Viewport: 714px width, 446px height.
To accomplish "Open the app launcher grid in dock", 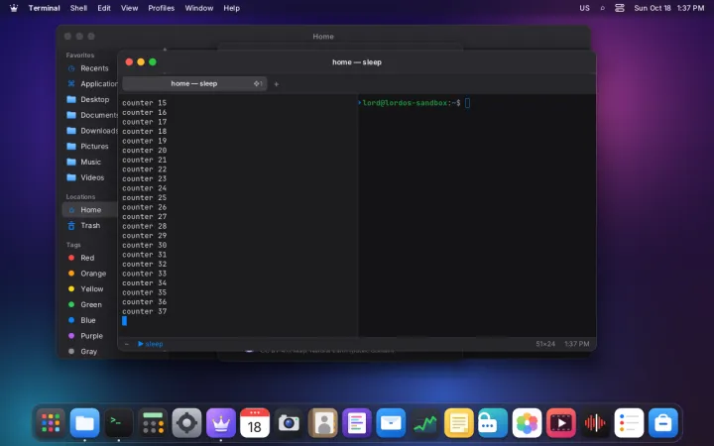I will click(51, 423).
